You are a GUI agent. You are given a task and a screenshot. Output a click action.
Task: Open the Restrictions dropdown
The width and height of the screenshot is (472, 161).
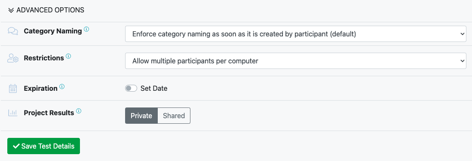(296, 61)
